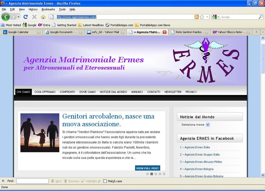Click the Find text input field
The image size is (265, 191).
(x=32, y=181)
